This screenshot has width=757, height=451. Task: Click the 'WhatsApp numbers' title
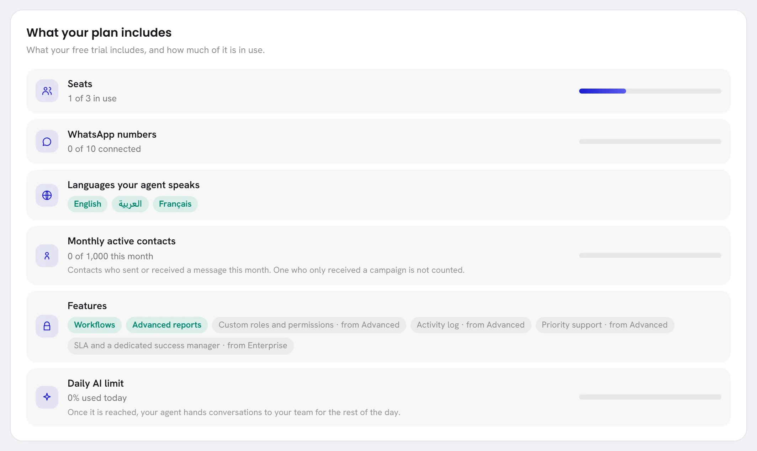(x=112, y=134)
